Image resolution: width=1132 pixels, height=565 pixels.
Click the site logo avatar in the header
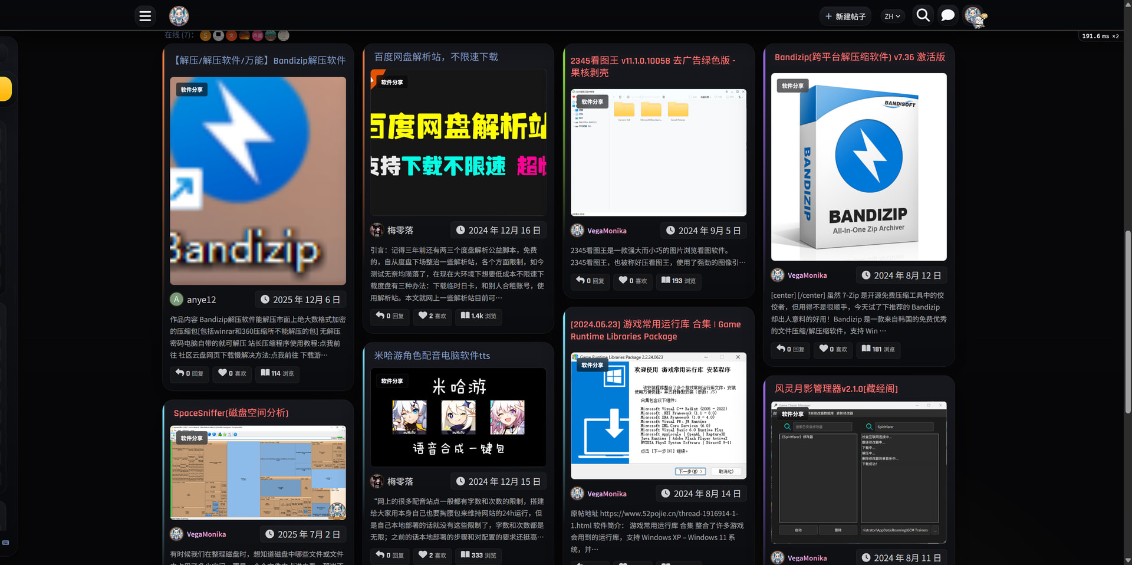point(179,16)
